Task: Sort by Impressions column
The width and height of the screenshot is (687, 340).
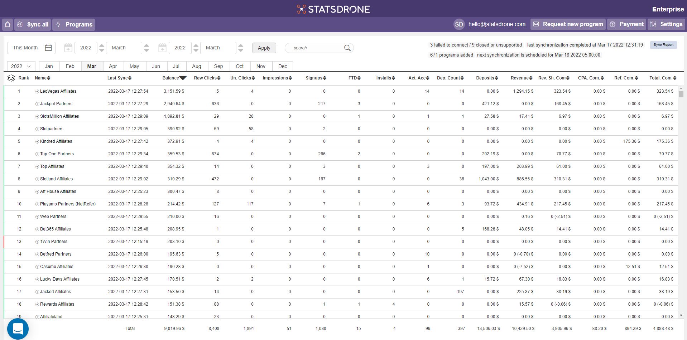Action: pyautogui.click(x=277, y=78)
